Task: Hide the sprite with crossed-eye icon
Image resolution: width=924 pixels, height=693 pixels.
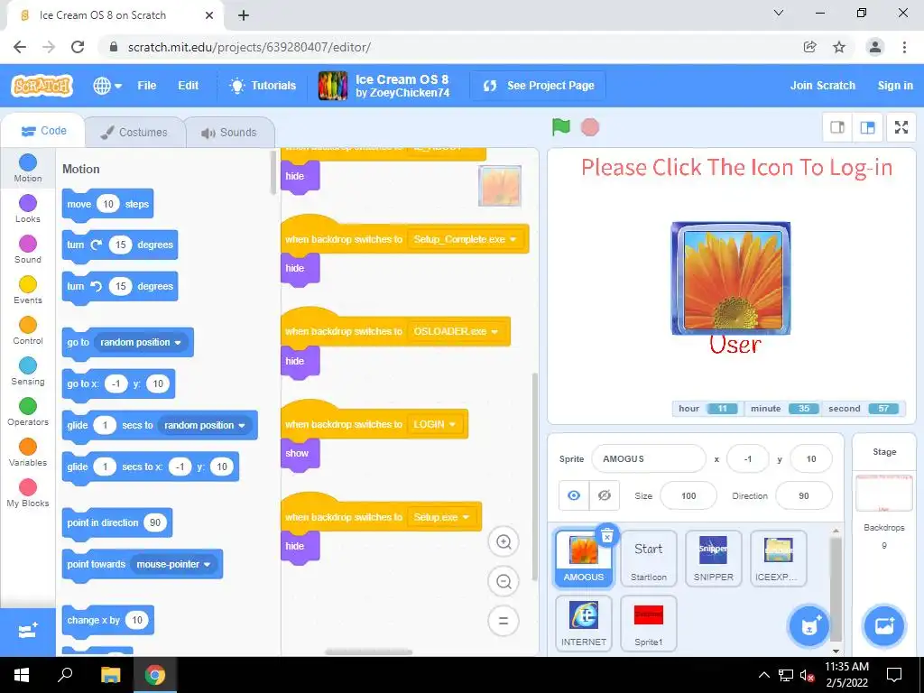Action: pyautogui.click(x=604, y=495)
